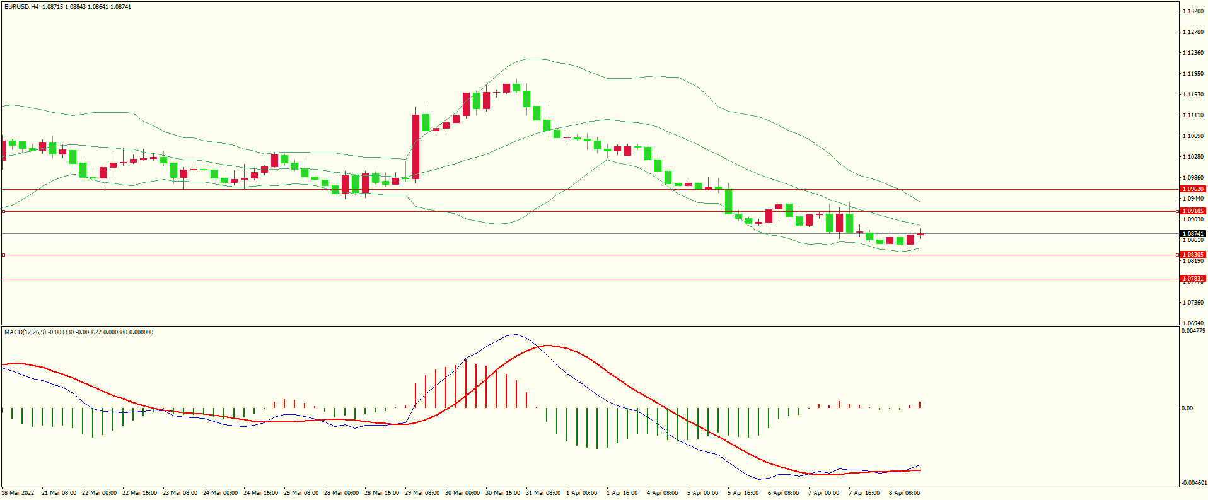Click the current price label 1.08741
This screenshot has height=500, width=1208.
pyautogui.click(x=1192, y=234)
